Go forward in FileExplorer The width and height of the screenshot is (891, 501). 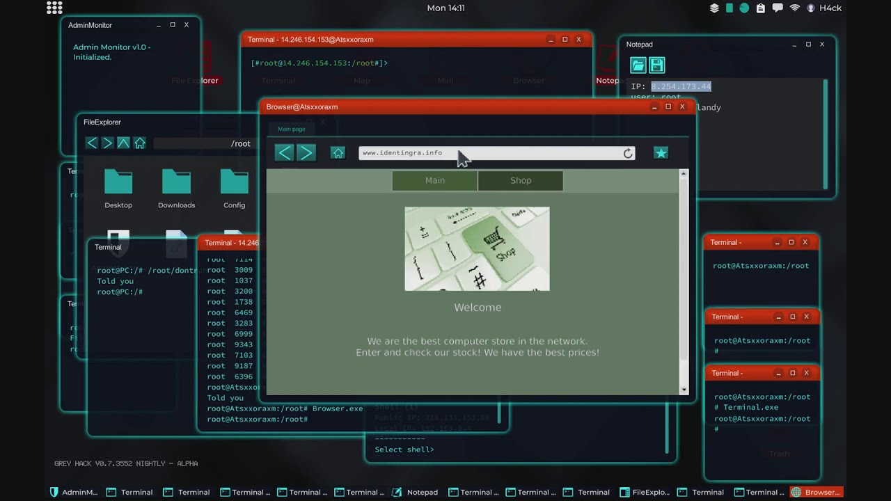tap(107, 143)
